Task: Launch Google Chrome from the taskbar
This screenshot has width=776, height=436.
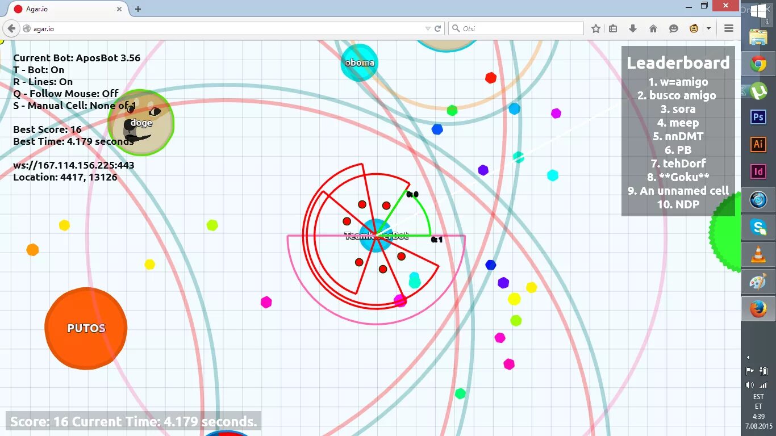Action: 758,64
